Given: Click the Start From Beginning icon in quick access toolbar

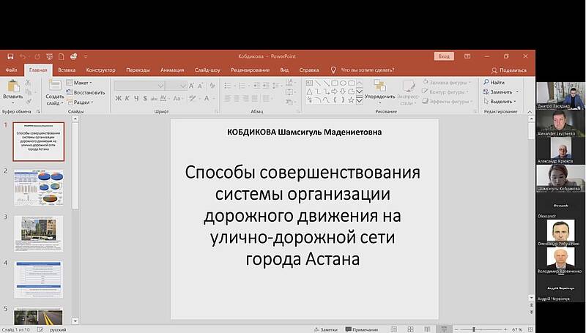Looking at the screenshot, I should click(x=49, y=56).
